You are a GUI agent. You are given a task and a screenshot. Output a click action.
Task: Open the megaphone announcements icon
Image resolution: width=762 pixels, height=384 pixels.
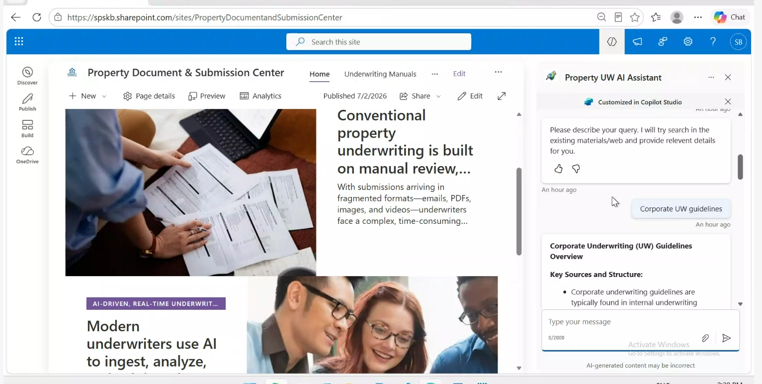(637, 42)
